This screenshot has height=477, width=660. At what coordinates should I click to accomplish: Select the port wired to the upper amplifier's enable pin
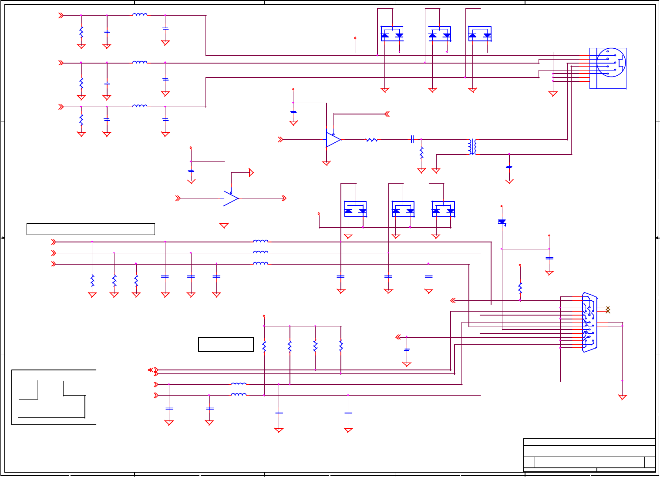[387, 114]
